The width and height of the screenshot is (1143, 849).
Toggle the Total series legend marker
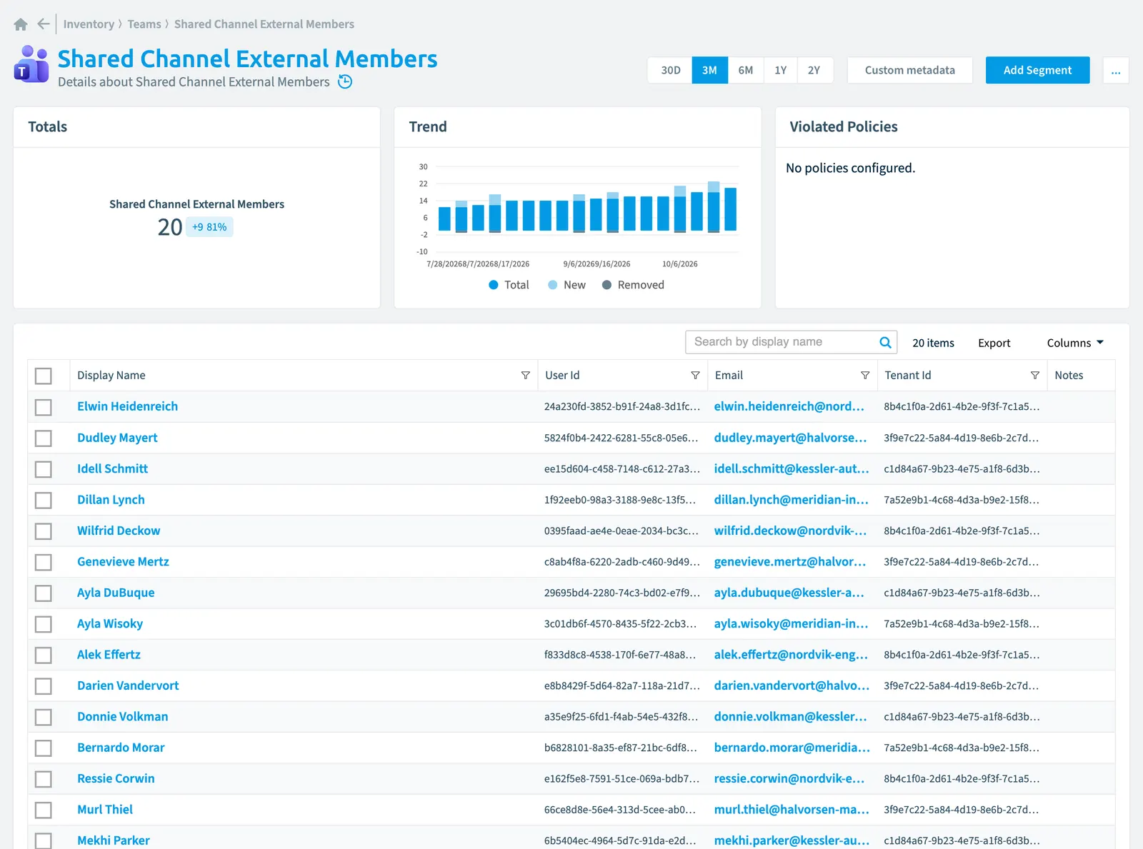pos(493,285)
